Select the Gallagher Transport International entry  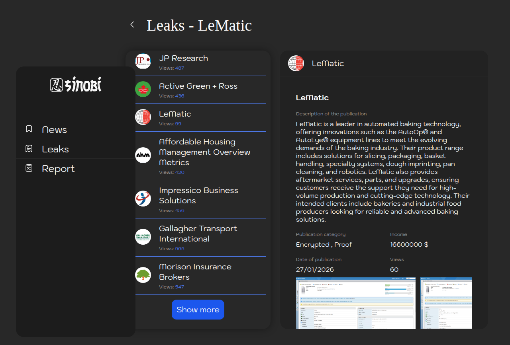[x=198, y=234]
